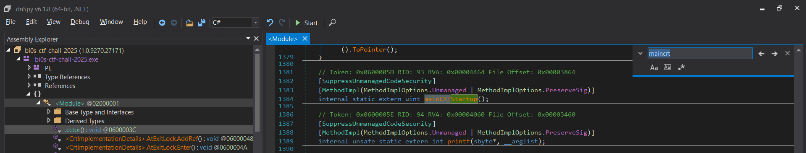Open the C# language dropdown

click(x=255, y=23)
